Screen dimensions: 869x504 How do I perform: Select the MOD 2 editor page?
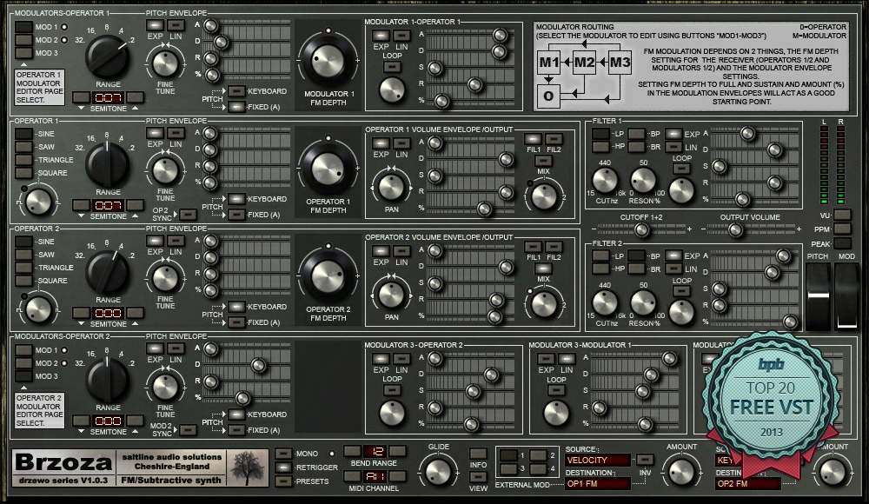coord(23,40)
